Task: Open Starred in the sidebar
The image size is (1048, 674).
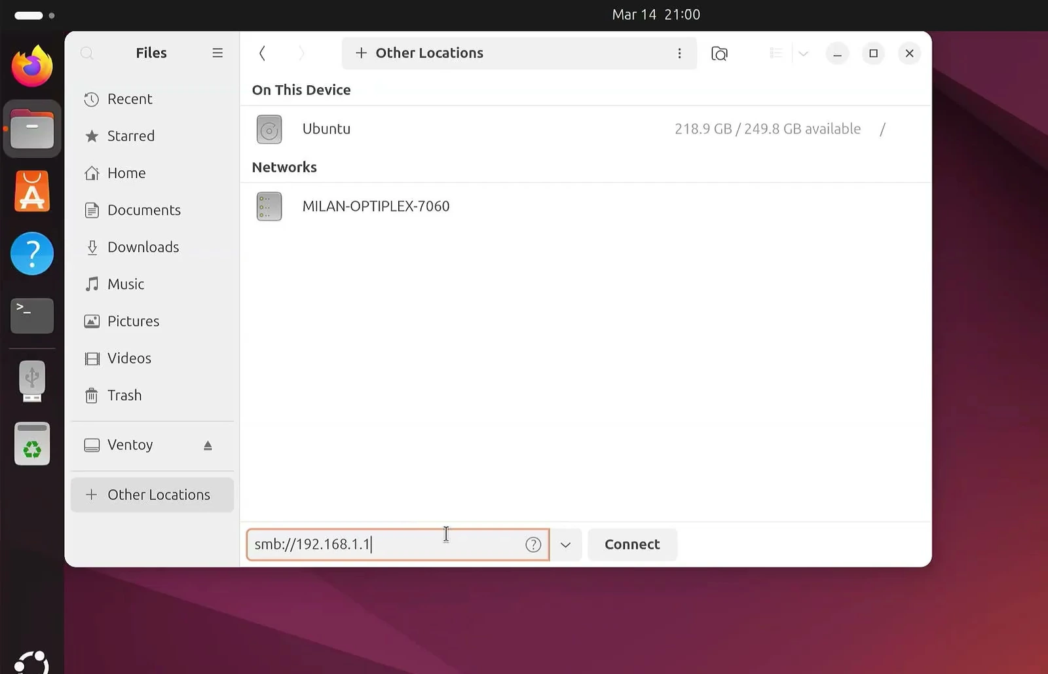Action: pos(152,136)
